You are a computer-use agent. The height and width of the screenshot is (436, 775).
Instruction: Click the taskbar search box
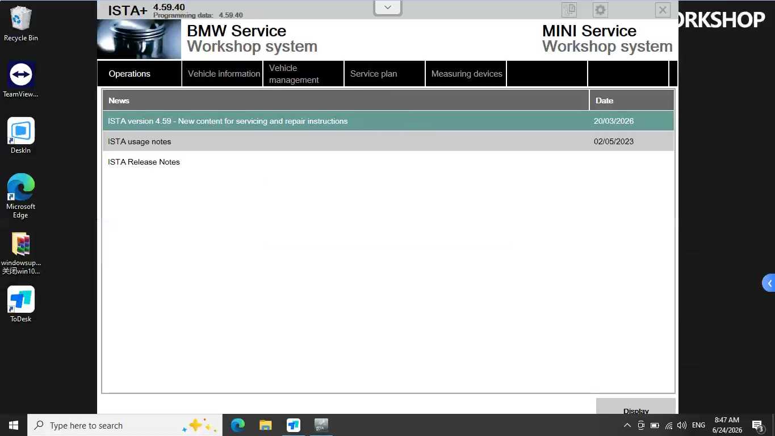pyautogui.click(x=125, y=425)
